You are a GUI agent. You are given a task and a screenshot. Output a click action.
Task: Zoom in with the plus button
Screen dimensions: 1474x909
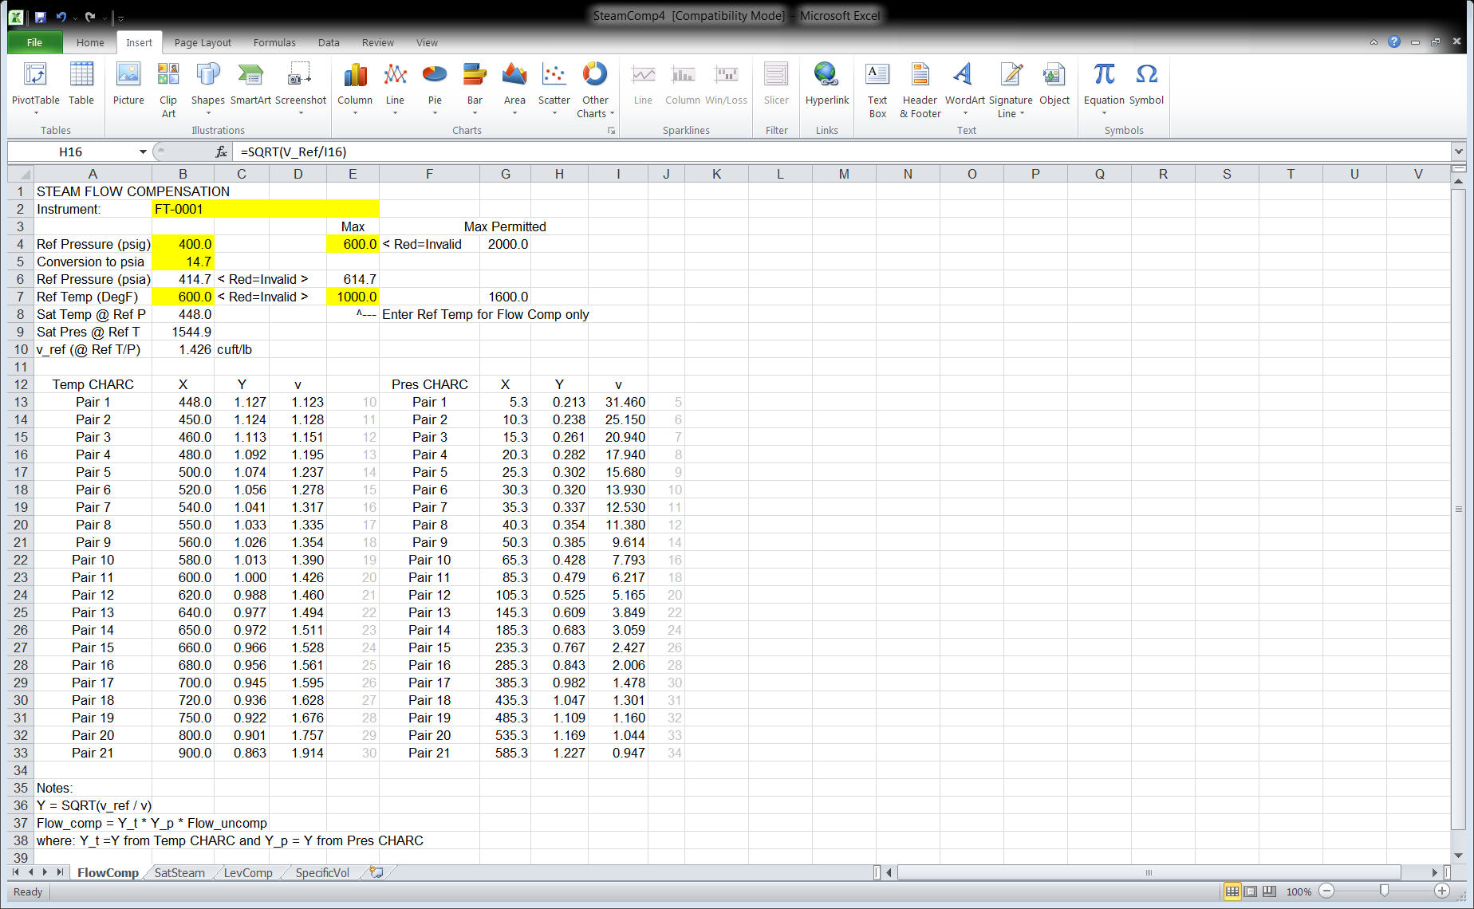[x=1441, y=891]
